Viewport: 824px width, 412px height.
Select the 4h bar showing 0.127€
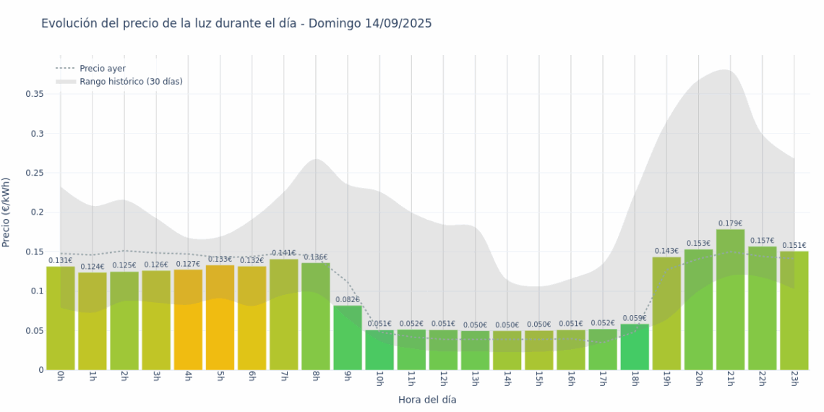[188, 319]
